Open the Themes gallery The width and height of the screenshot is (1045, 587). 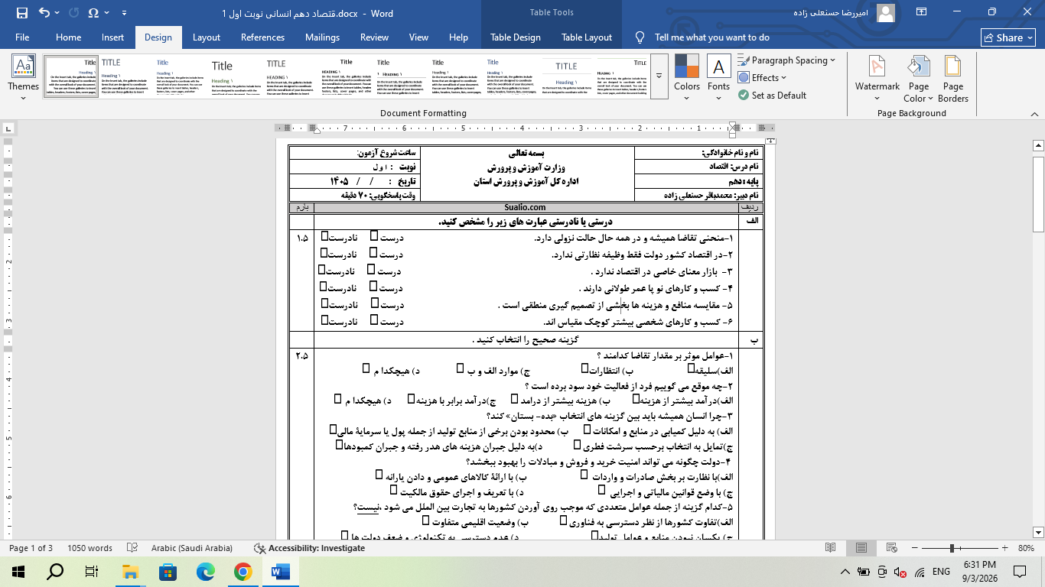(x=23, y=78)
